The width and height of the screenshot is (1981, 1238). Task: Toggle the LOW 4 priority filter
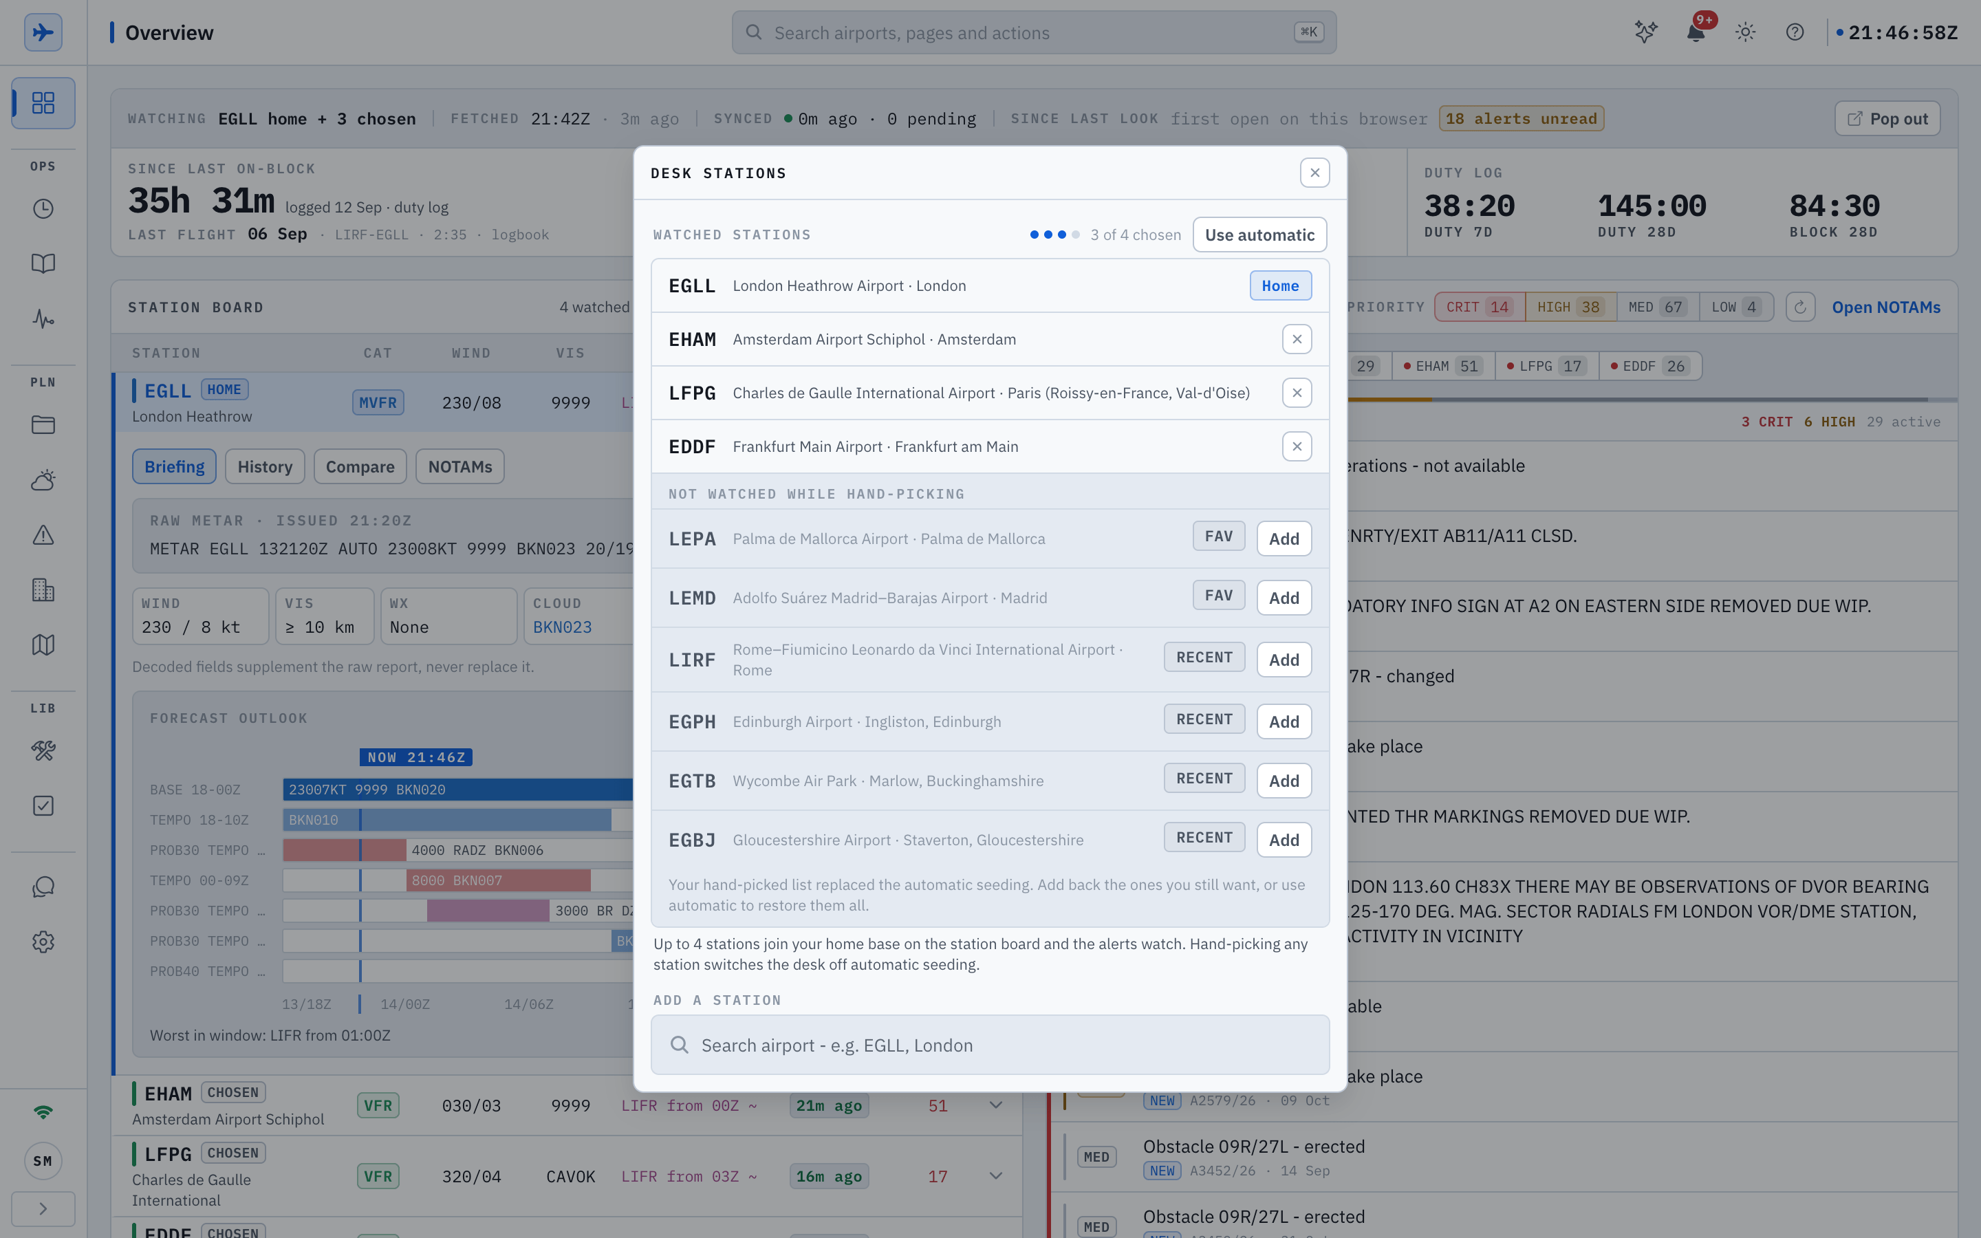[1736, 307]
